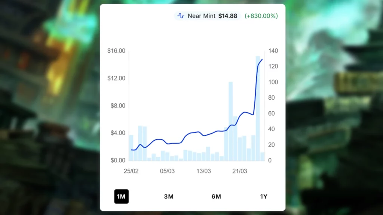
Task: Click the Near Mint line series icon
Action: click(x=181, y=16)
